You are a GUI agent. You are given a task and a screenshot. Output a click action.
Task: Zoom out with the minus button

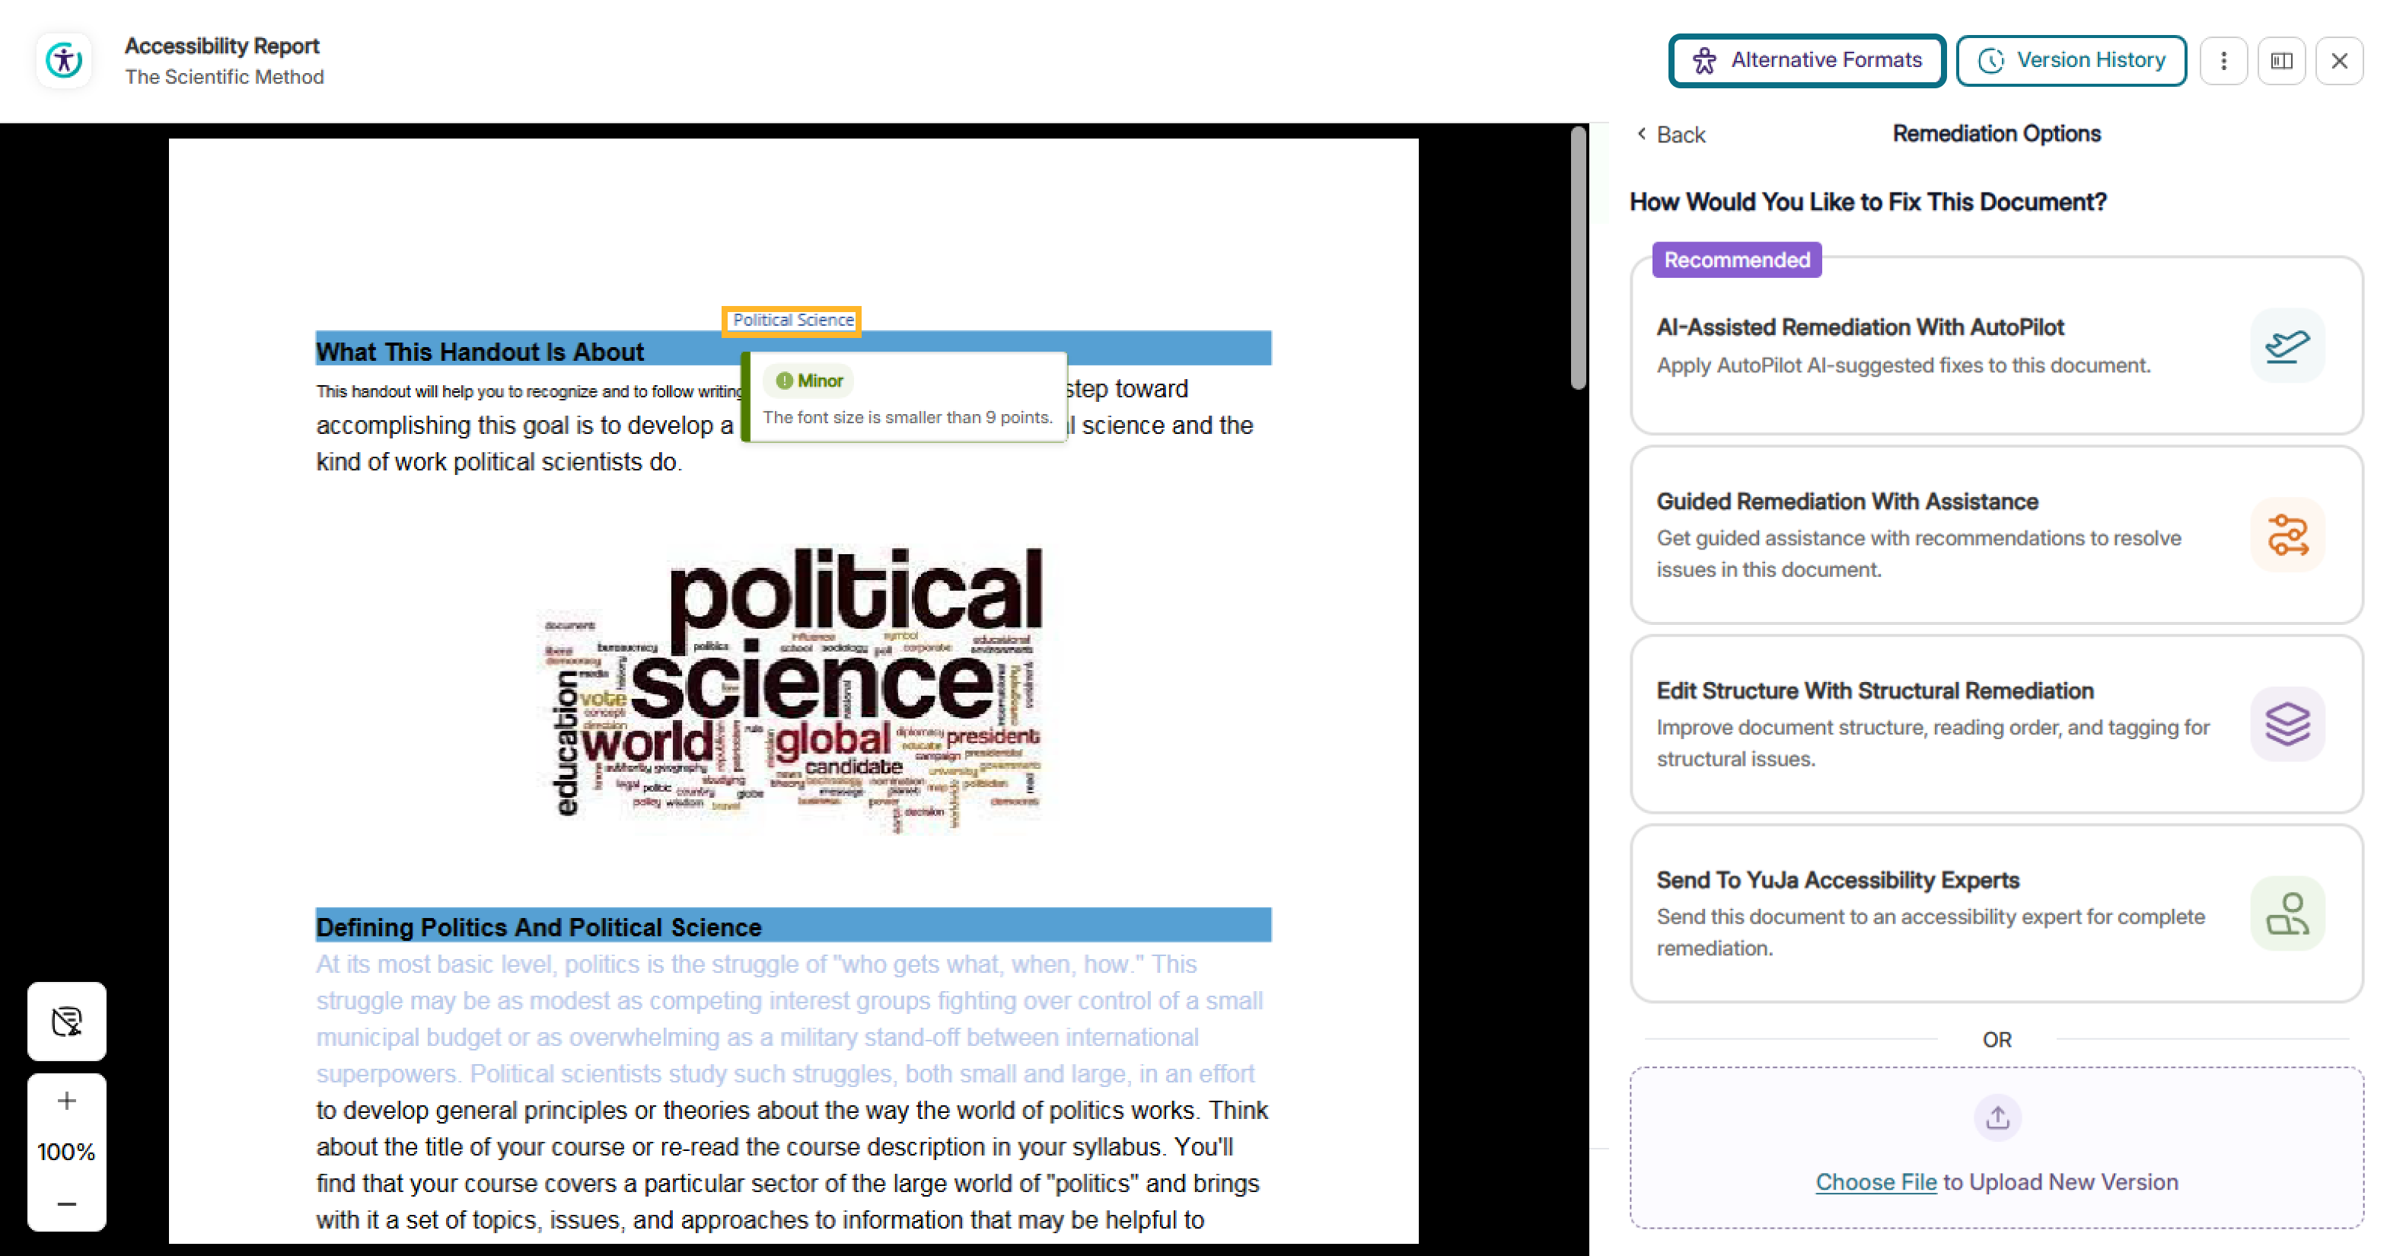pyautogui.click(x=67, y=1204)
